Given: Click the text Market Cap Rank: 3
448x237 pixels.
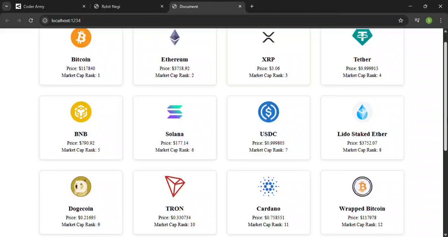Looking at the screenshot, I should (x=268, y=76).
